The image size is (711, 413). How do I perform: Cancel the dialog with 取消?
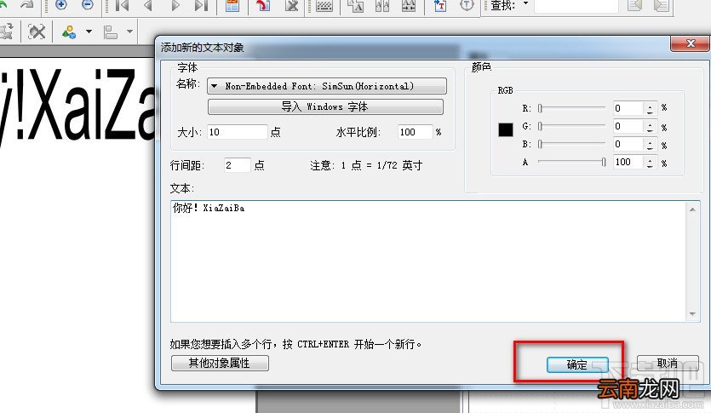pos(667,363)
